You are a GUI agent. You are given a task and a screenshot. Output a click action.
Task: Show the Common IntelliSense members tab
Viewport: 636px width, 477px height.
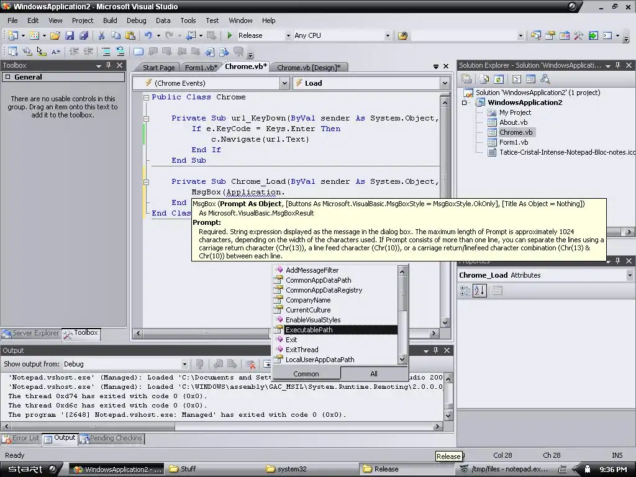tap(306, 374)
